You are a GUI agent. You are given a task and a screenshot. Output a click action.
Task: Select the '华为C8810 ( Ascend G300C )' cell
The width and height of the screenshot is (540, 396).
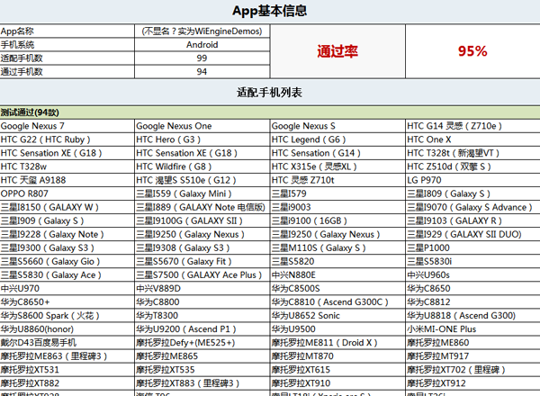[337, 302]
